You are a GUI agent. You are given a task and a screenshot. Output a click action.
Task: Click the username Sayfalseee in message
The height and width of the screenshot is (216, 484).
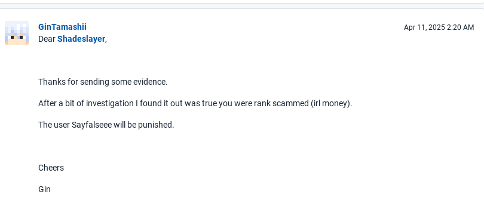coord(91,125)
